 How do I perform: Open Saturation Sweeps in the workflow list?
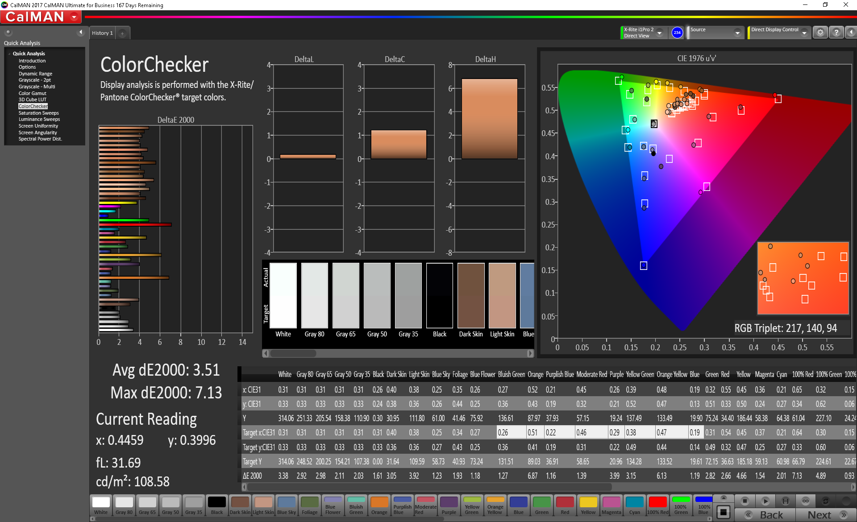tap(38, 113)
